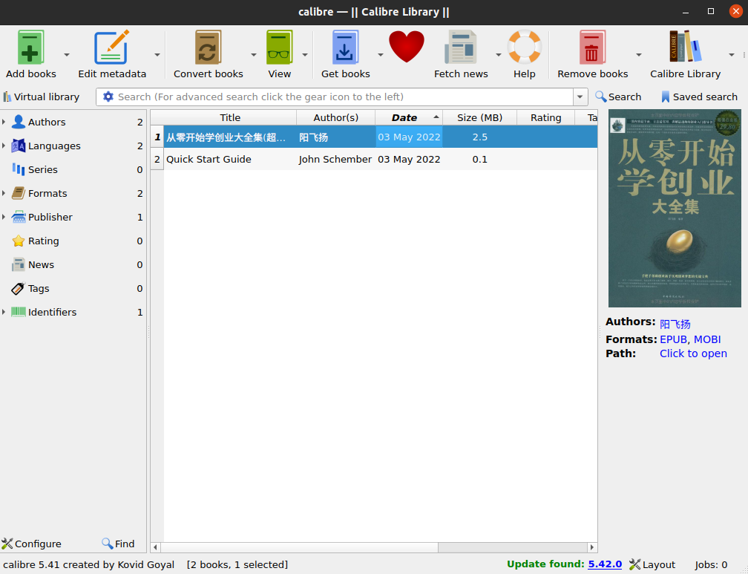Click the Add books icon
The height and width of the screenshot is (574, 748).
tap(30, 48)
